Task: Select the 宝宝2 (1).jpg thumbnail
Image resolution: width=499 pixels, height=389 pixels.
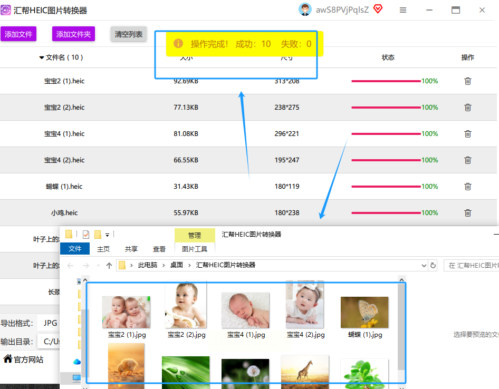Action: 127,312
